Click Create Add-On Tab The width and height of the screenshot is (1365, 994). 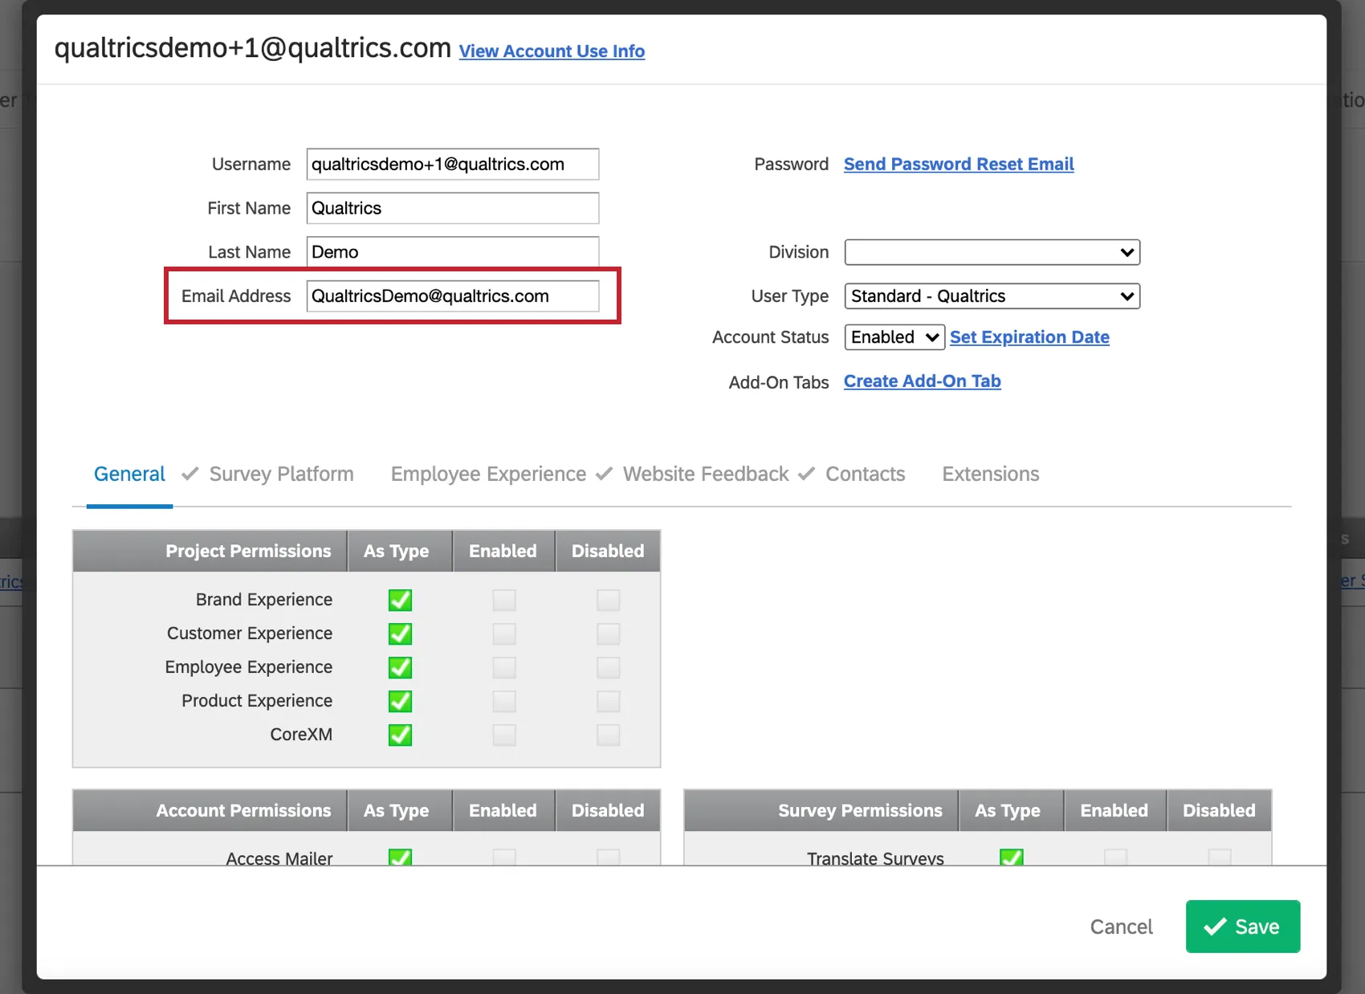tap(922, 381)
